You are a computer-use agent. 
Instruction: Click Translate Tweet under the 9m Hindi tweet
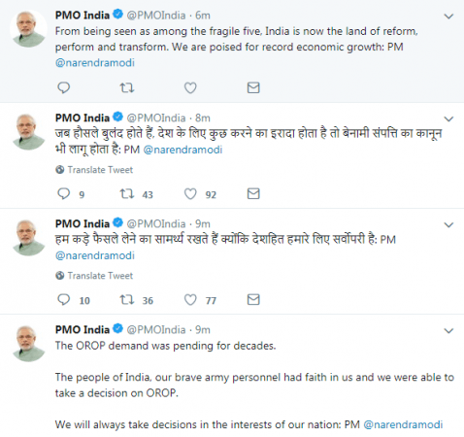(x=100, y=276)
